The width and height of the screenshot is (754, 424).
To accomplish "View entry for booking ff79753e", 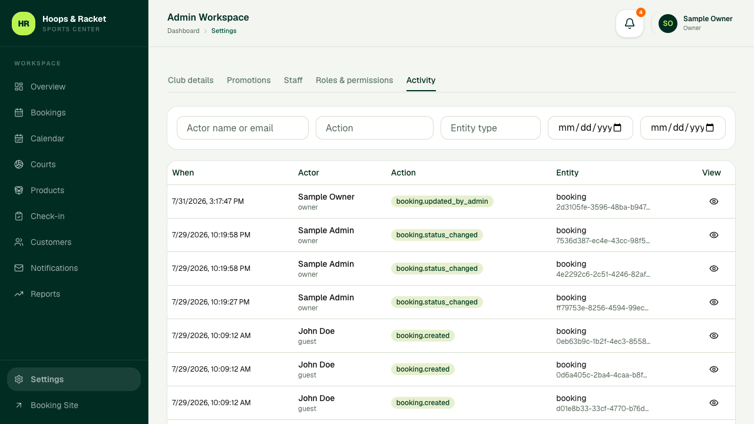I will pos(714,302).
